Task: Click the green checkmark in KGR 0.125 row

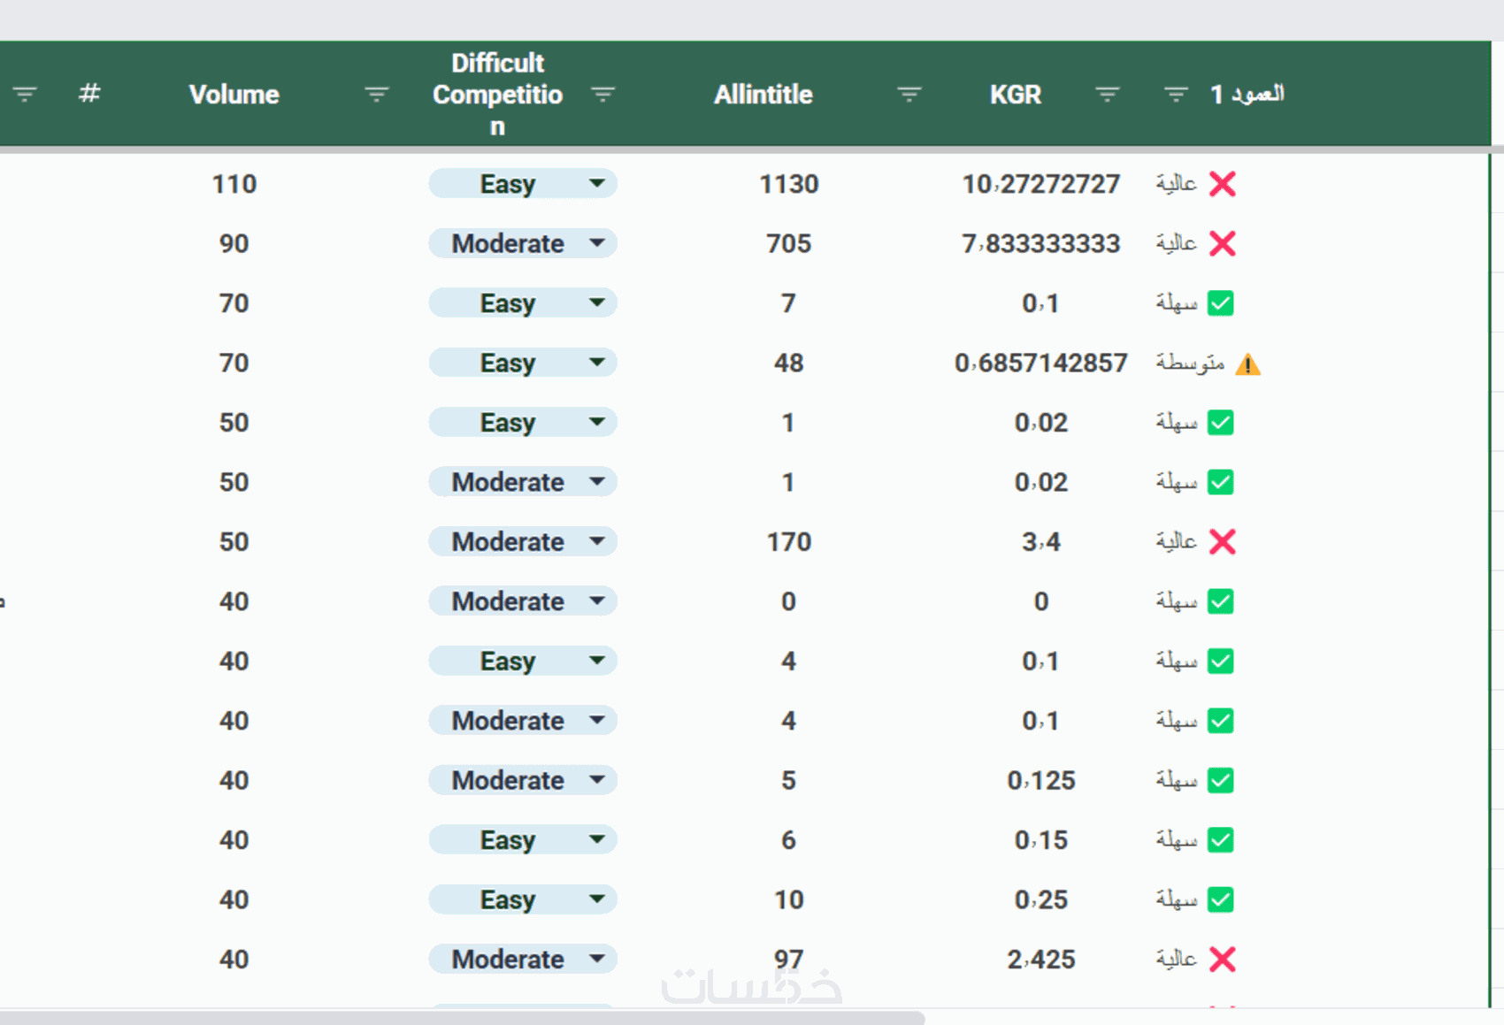Action: click(1221, 780)
